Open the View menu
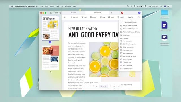This screenshot has width=181, height=102. pos(52,6)
